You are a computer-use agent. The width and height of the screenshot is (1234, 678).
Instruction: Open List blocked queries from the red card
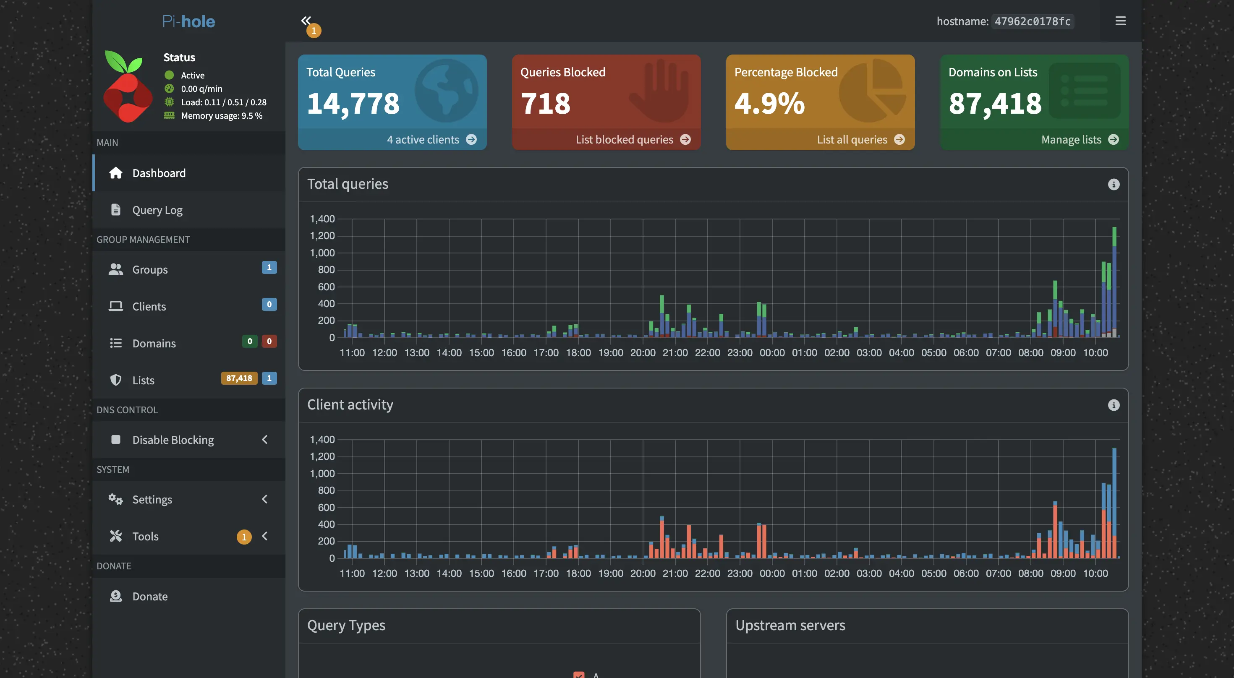[x=633, y=139]
